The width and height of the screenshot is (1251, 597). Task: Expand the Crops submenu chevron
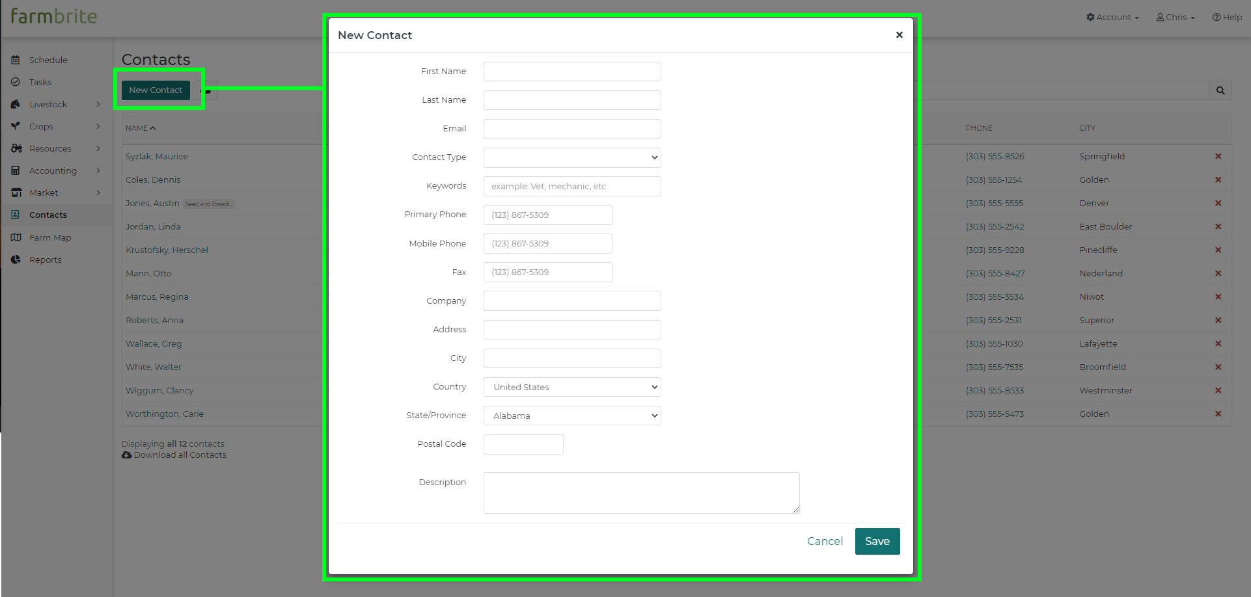click(98, 126)
